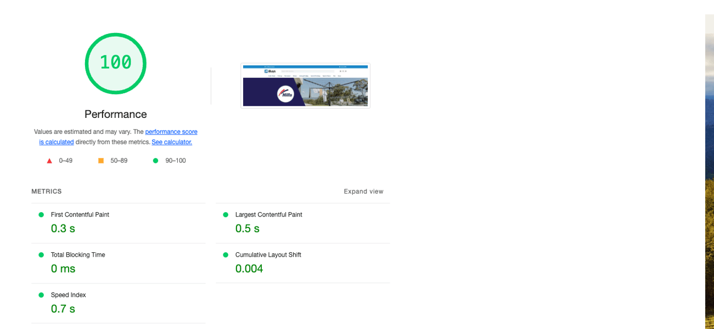
Task: Open the "See calculator." link
Action: point(172,142)
